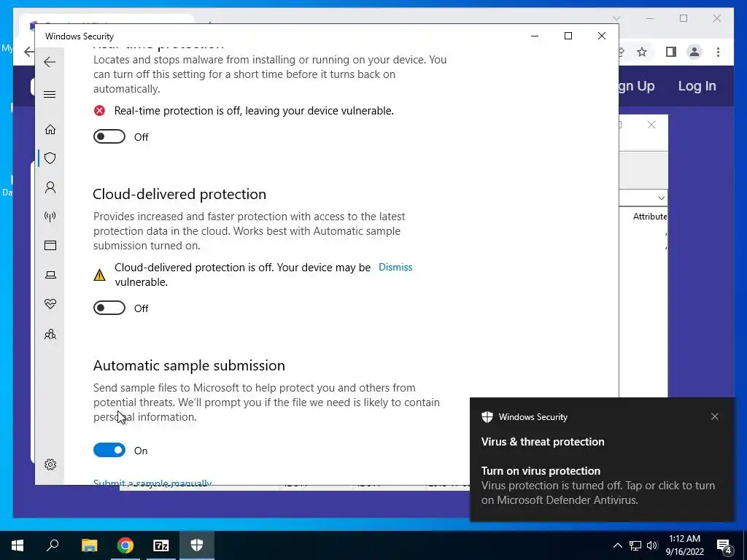The height and width of the screenshot is (560, 747).
Task: Click Automatic sample submission heading
Action: click(x=189, y=366)
